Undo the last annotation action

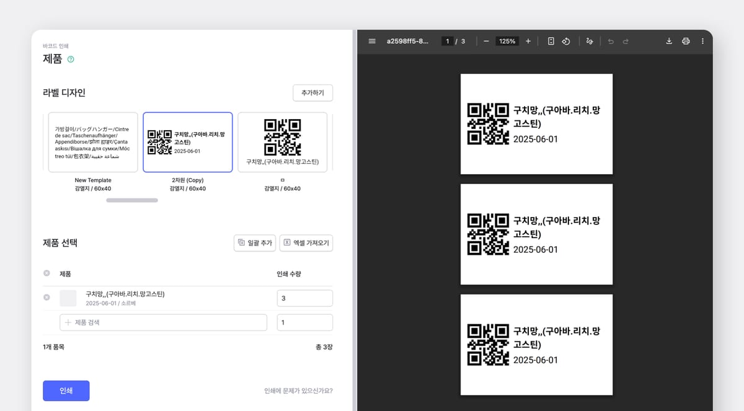tap(611, 41)
